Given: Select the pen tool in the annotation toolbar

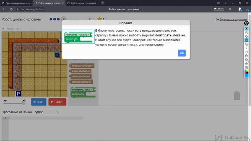Looking at the screenshot, I should 247,36.
